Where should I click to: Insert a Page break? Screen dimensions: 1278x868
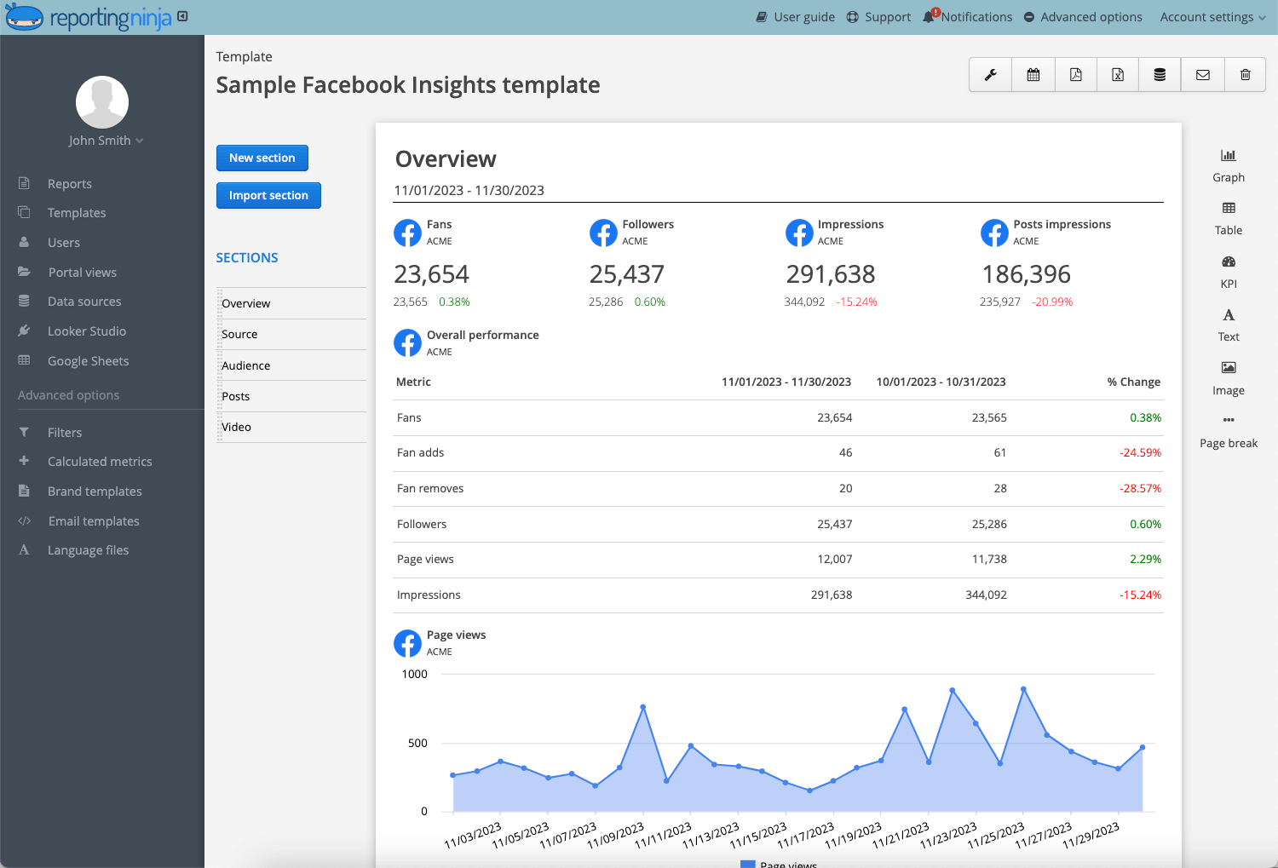(1228, 430)
